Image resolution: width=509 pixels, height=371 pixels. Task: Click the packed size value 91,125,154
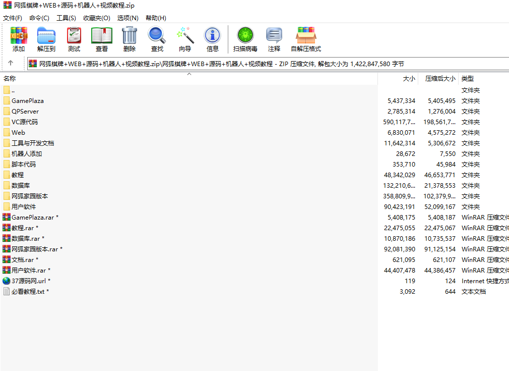(439, 249)
